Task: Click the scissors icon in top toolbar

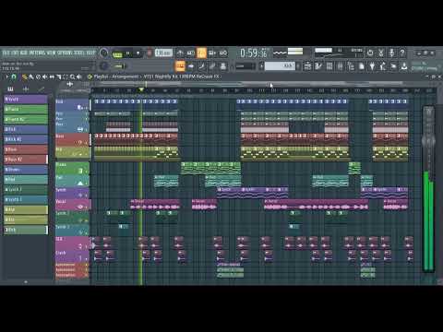Action: click(x=381, y=53)
